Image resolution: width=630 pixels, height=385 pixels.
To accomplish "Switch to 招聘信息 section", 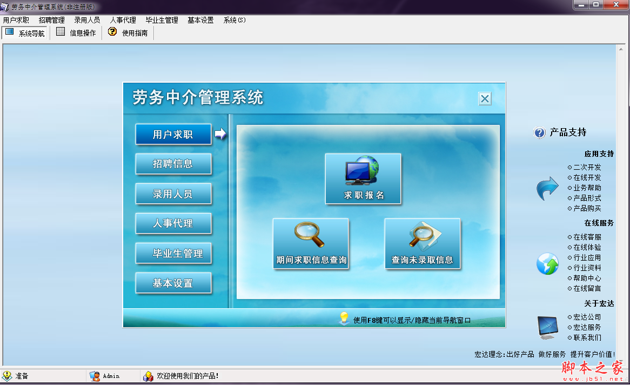I will (x=173, y=164).
